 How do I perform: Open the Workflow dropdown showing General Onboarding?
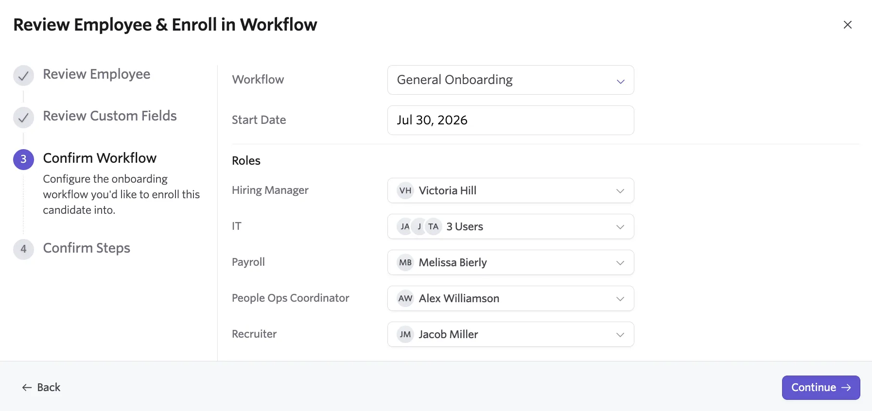click(510, 80)
